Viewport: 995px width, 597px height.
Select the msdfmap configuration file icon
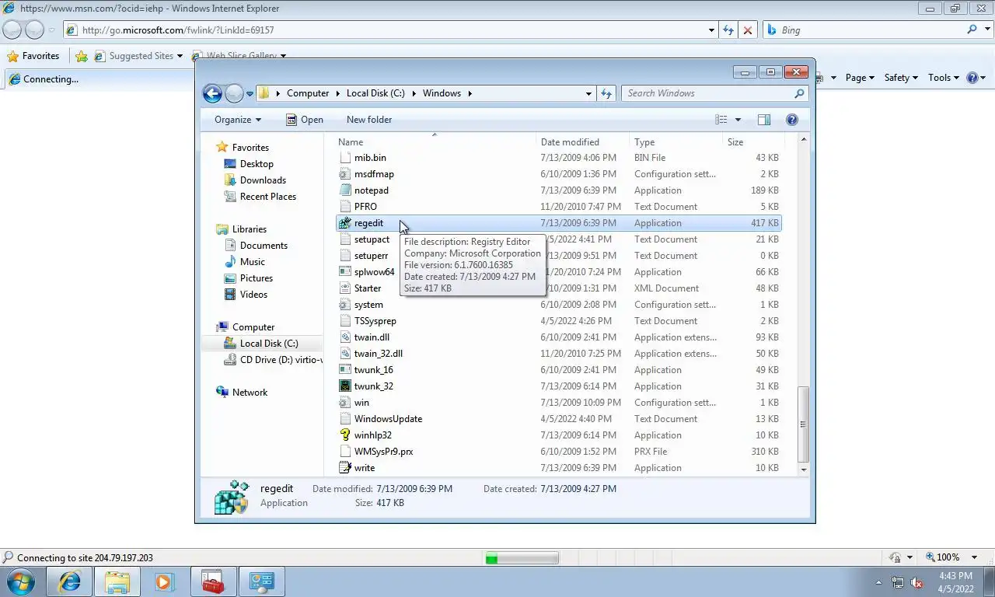tap(346, 174)
